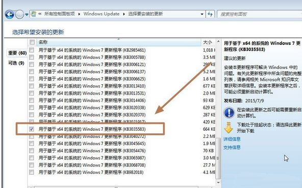Click the Forward navigation round button
This screenshot has width=302, height=188.
(x=19, y=14)
